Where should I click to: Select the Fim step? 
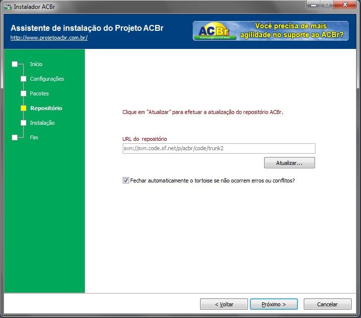click(34, 137)
